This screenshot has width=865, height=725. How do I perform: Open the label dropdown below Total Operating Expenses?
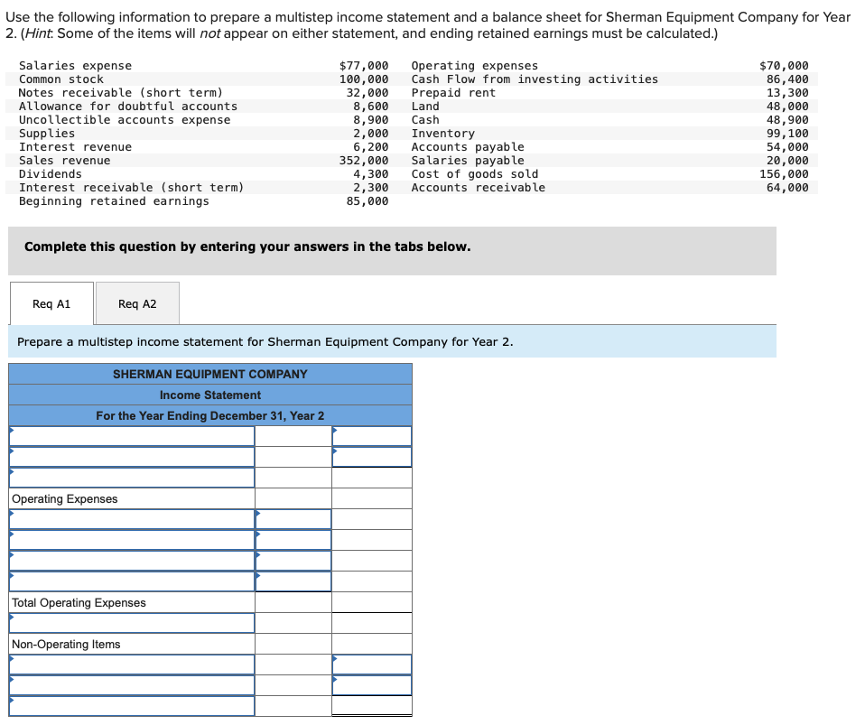tap(132, 622)
